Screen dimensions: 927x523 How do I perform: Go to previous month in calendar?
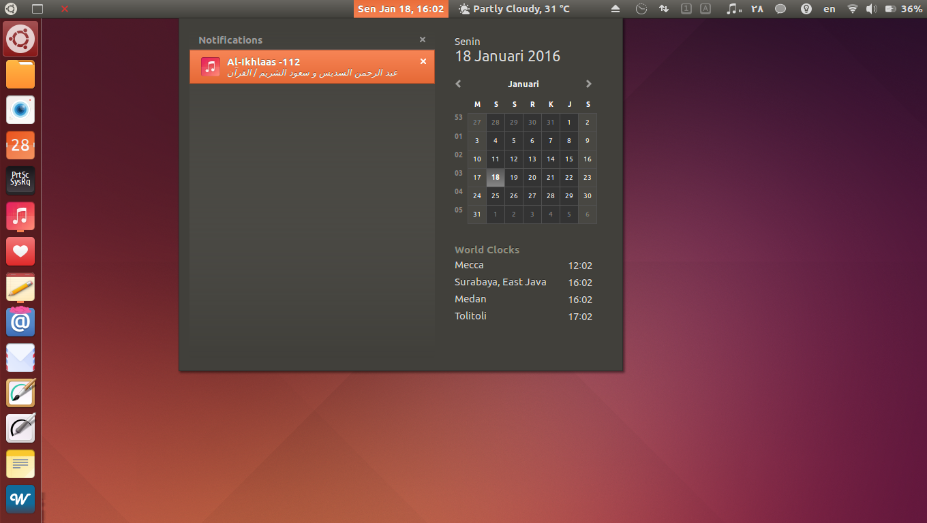click(458, 84)
